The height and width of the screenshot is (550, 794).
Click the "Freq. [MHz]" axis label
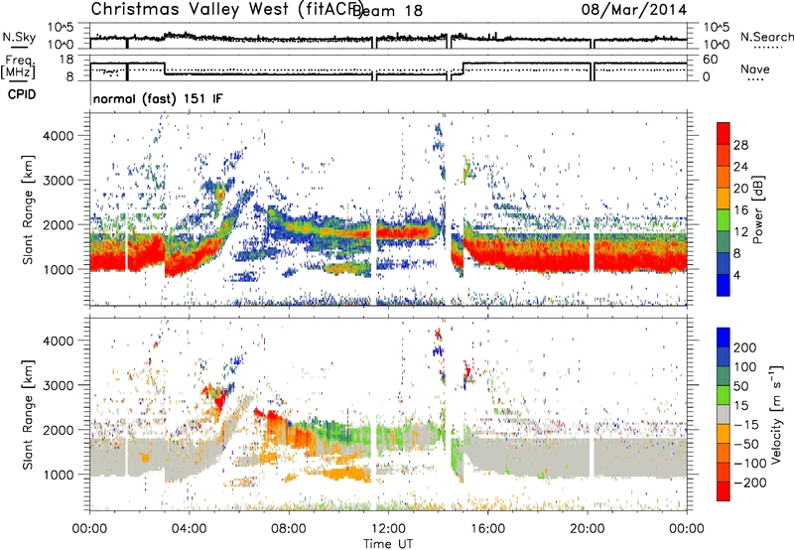pos(18,67)
